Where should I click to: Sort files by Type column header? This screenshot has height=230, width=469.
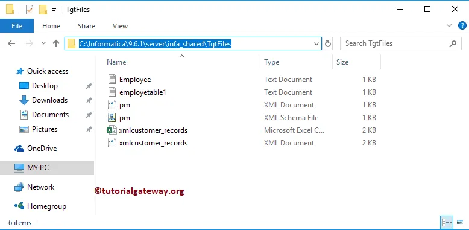pyautogui.click(x=272, y=62)
